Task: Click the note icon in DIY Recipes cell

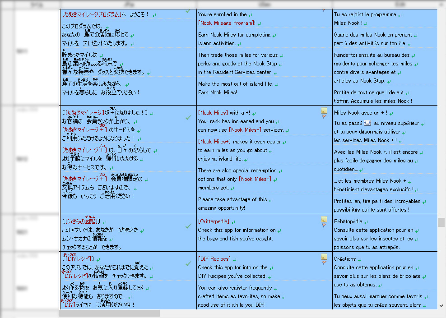Action: click(324, 257)
